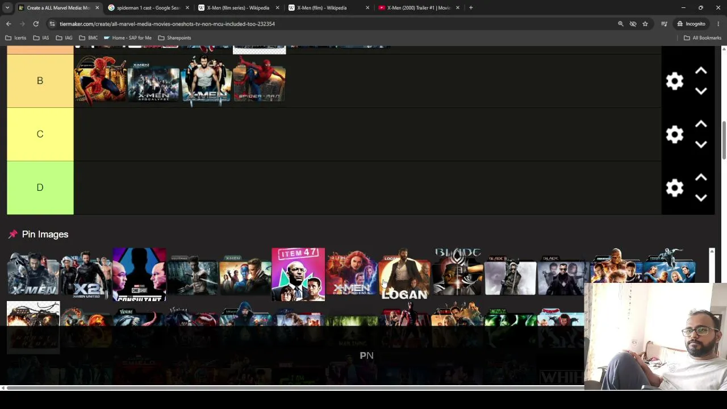Image resolution: width=727 pixels, height=409 pixels.
Task: Click the page vertical scrollbar thumb
Action: (723, 140)
